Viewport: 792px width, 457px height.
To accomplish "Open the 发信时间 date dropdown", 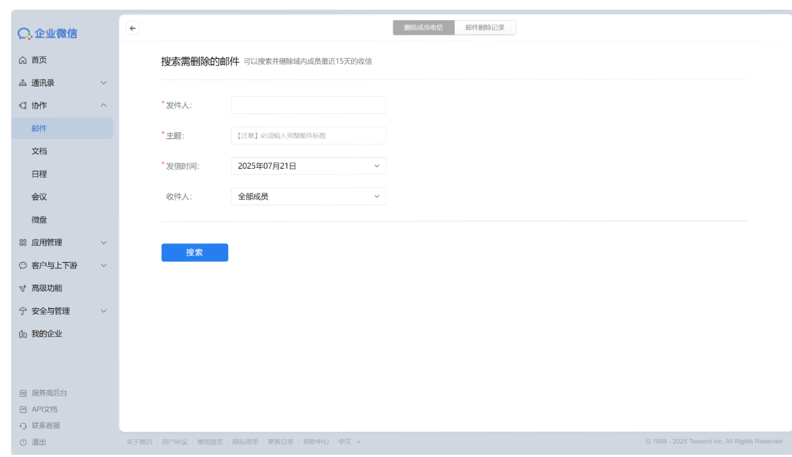I will pos(309,166).
